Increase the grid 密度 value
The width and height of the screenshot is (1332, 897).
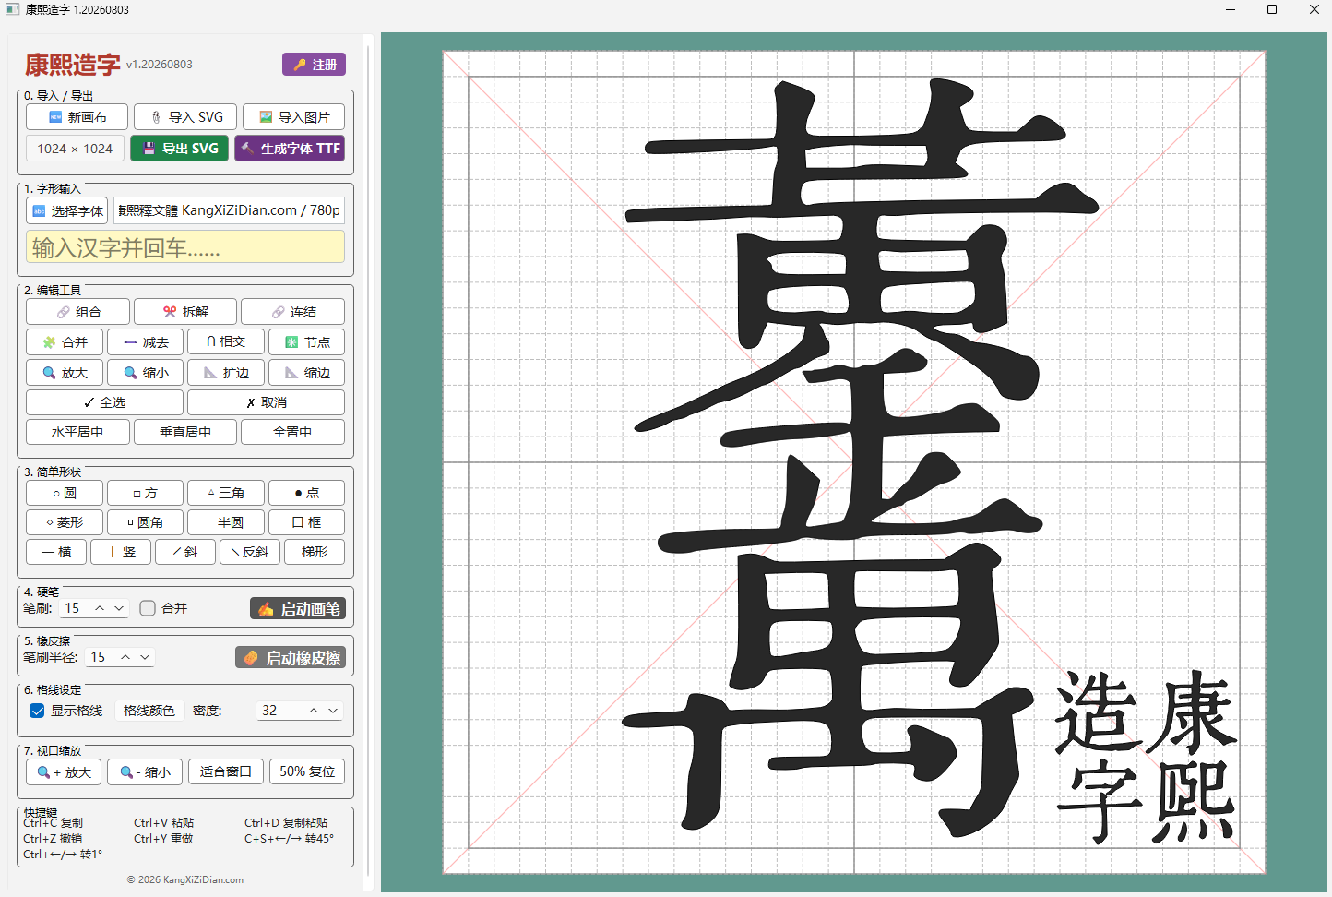314,711
